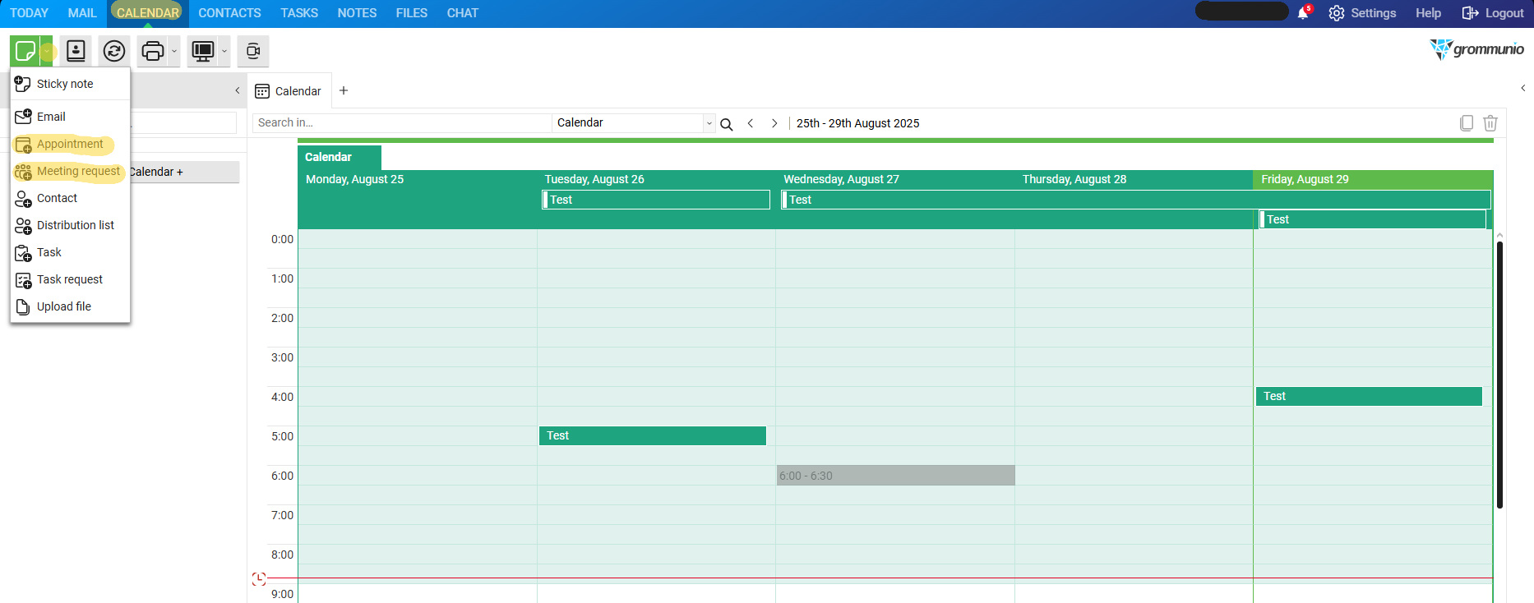Image resolution: width=1534 pixels, height=603 pixels.
Task: Expand the New item dropdown arrow
Action: (x=47, y=51)
